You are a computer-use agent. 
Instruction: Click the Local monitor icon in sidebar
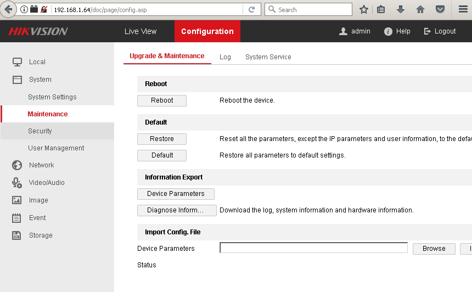(17, 62)
